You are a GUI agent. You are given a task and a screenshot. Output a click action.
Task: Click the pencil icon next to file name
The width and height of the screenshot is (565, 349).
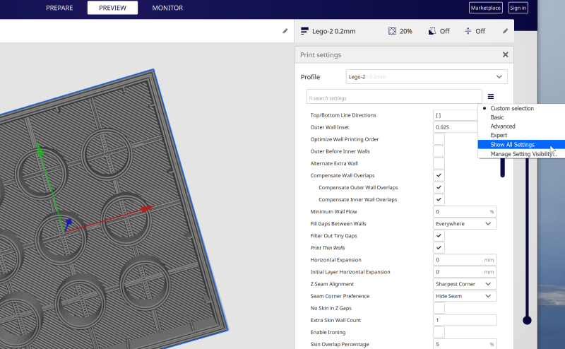[x=285, y=31]
